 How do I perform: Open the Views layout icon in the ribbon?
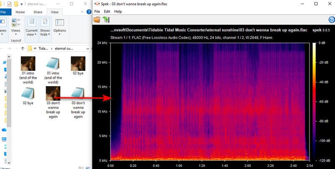(16, 23)
